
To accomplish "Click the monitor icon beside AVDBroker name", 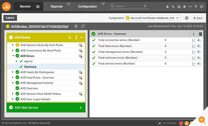I will coord(83,26).
